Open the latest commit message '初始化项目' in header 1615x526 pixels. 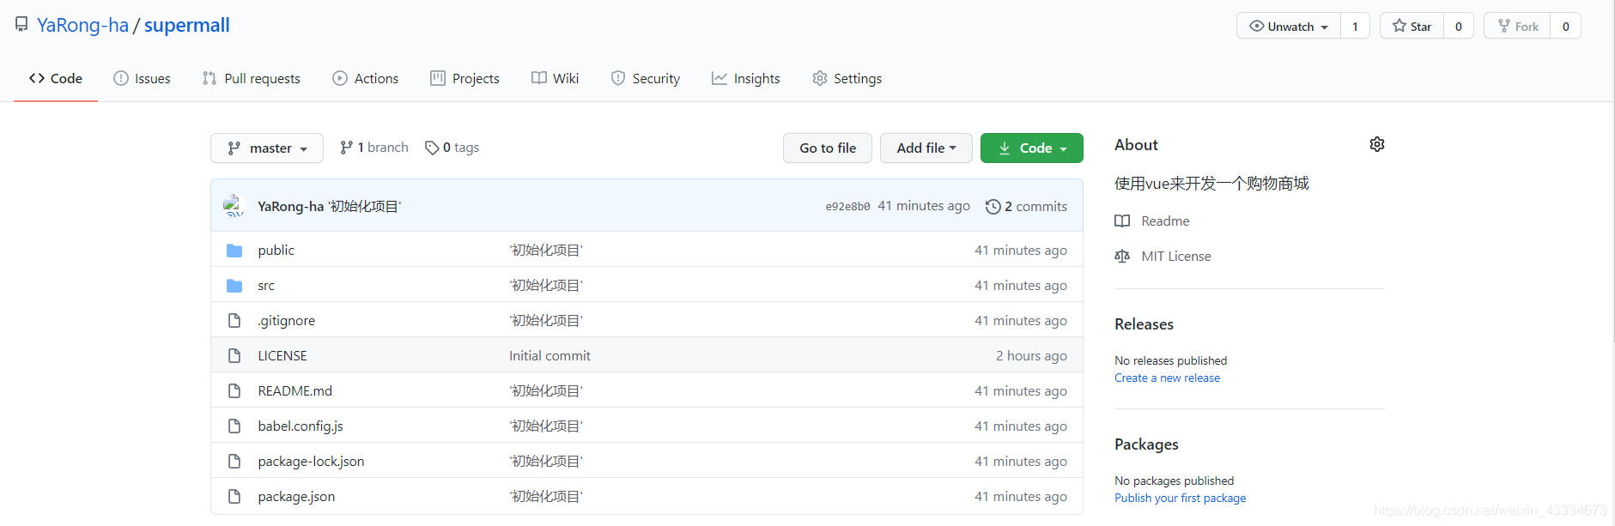click(x=365, y=206)
